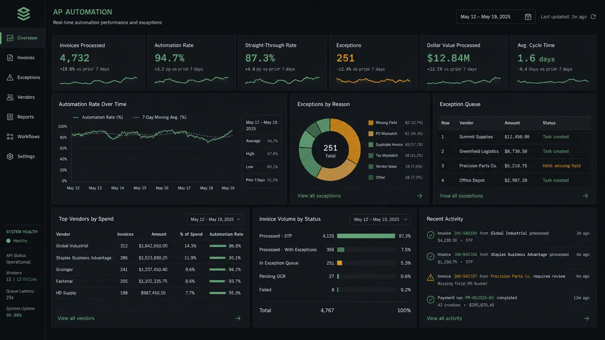Click the green Healthy status dot

click(x=9, y=241)
